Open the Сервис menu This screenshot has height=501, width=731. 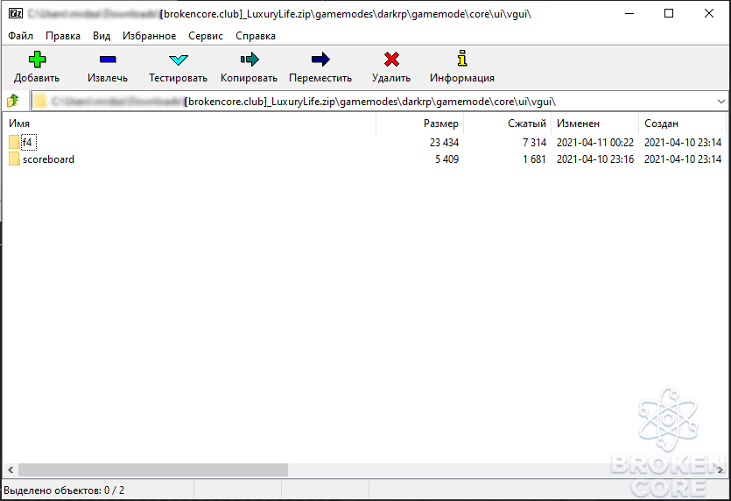point(206,36)
